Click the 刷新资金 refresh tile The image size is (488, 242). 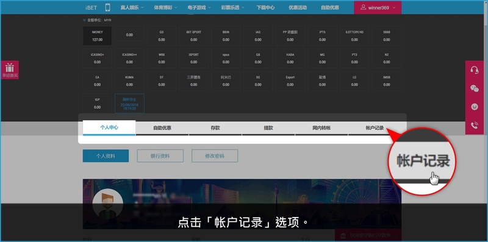[129, 103]
